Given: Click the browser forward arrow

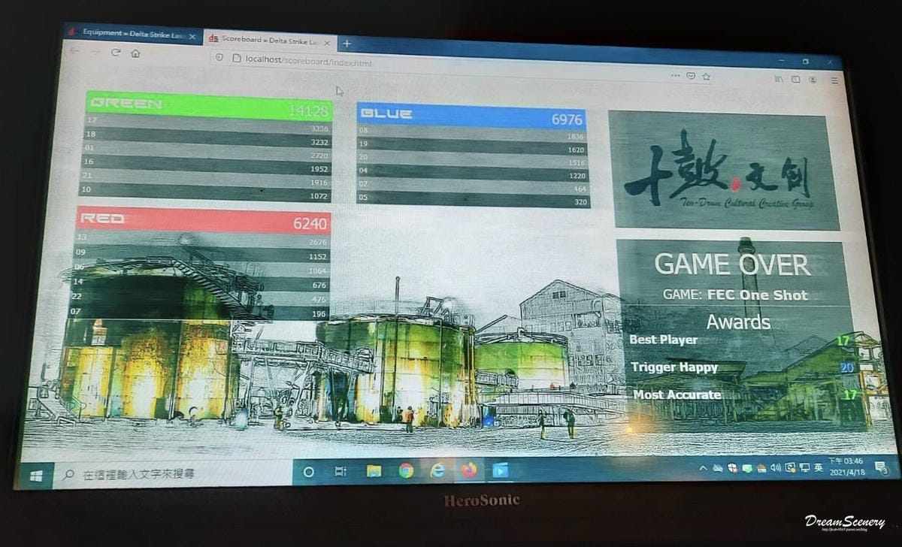Looking at the screenshot, I should coord(95,52).
